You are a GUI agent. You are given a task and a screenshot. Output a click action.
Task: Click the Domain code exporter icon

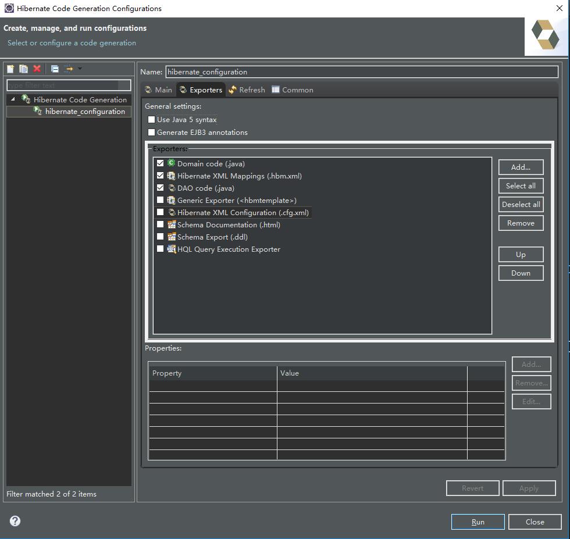coord(171,163)
